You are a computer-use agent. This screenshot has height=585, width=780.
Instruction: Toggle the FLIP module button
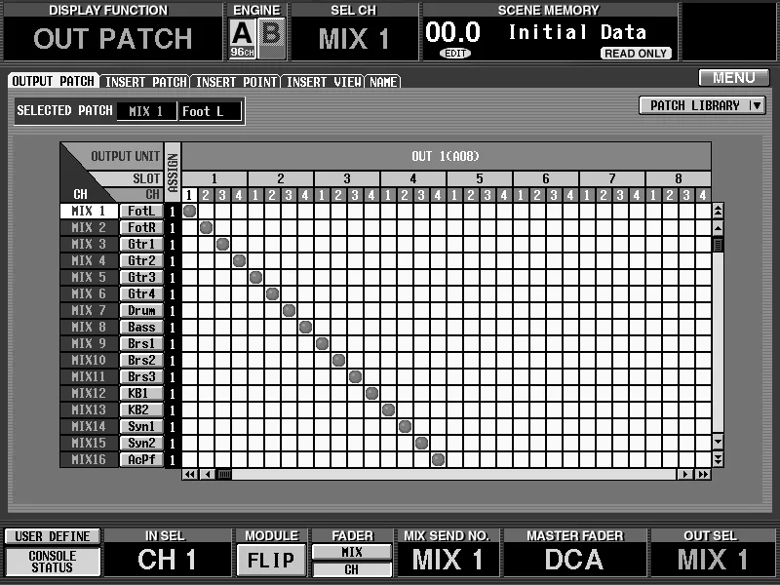click(271, 561)
